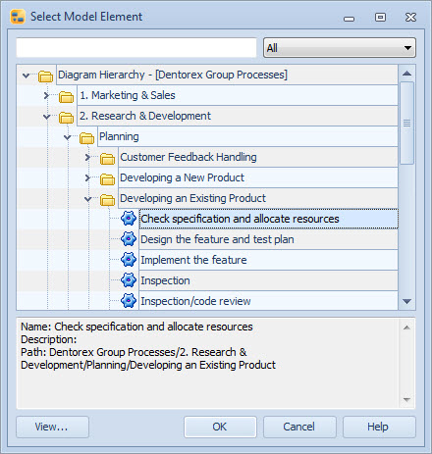Click the View... button

(52, 427)
